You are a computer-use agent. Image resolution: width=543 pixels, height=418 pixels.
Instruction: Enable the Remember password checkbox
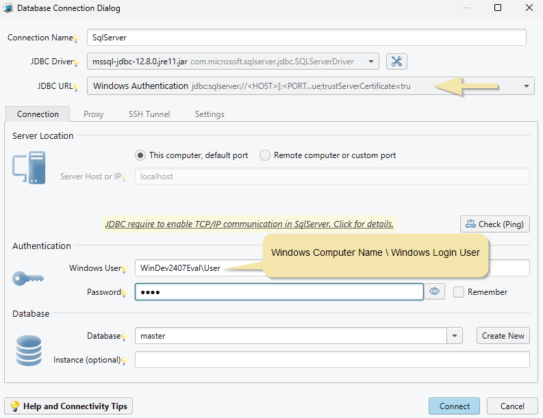459,292
